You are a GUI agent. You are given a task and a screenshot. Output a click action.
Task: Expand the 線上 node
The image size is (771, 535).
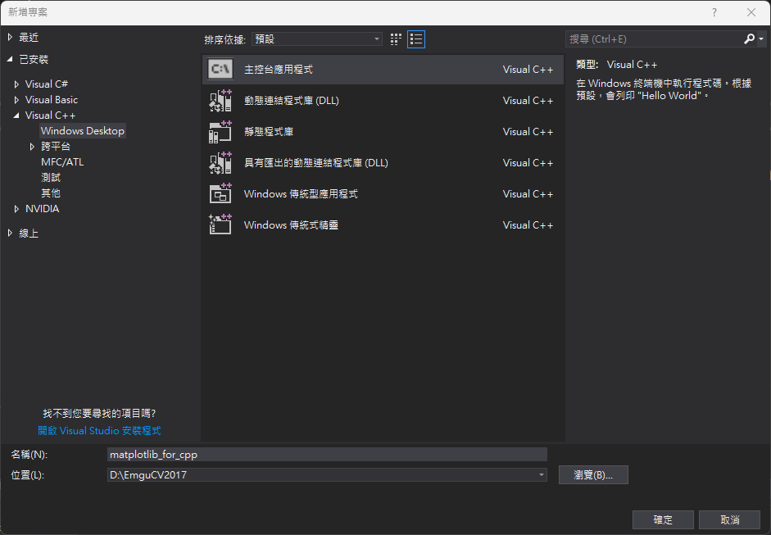tap(11, 233)
